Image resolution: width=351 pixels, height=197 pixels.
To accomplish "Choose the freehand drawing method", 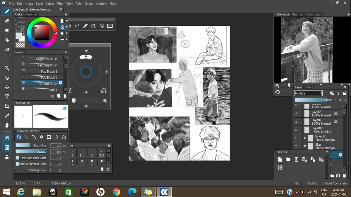I will coord(19,137).
